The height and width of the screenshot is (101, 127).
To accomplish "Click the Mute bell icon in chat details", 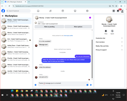I will (106, 31).
